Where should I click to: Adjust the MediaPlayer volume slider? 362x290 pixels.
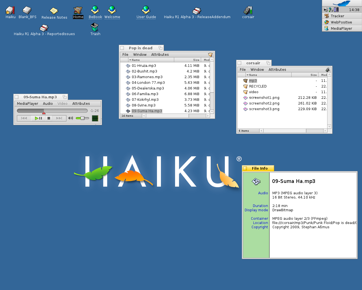(82, 118)
